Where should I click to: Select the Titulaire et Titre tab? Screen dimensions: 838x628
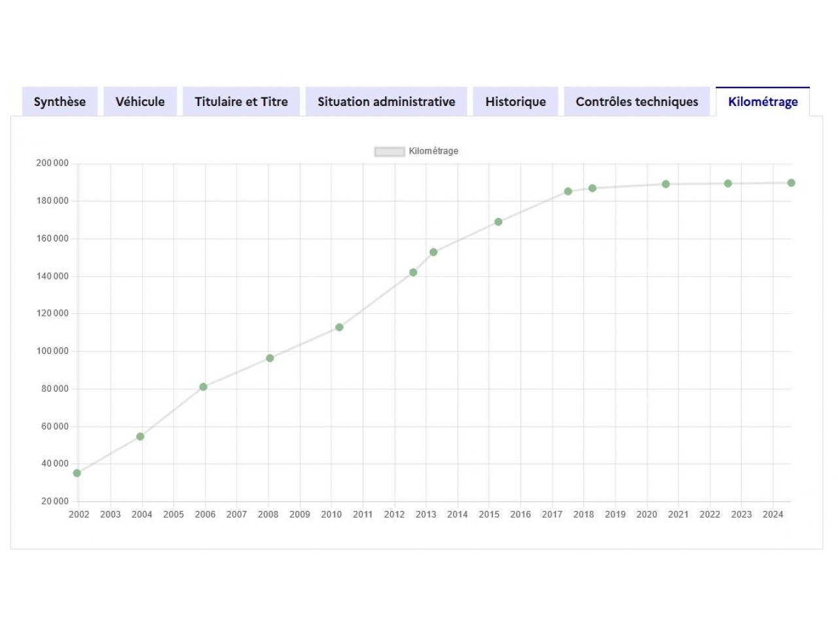coord(241,101)
